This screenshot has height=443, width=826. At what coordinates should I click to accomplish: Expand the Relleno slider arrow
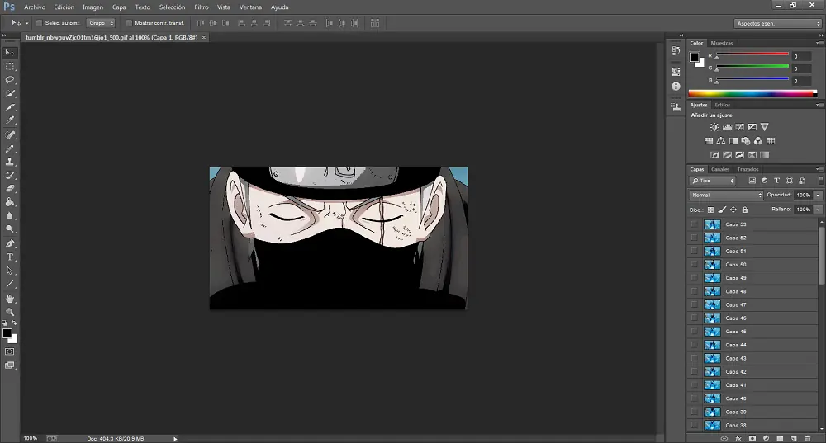pos(818,210)
